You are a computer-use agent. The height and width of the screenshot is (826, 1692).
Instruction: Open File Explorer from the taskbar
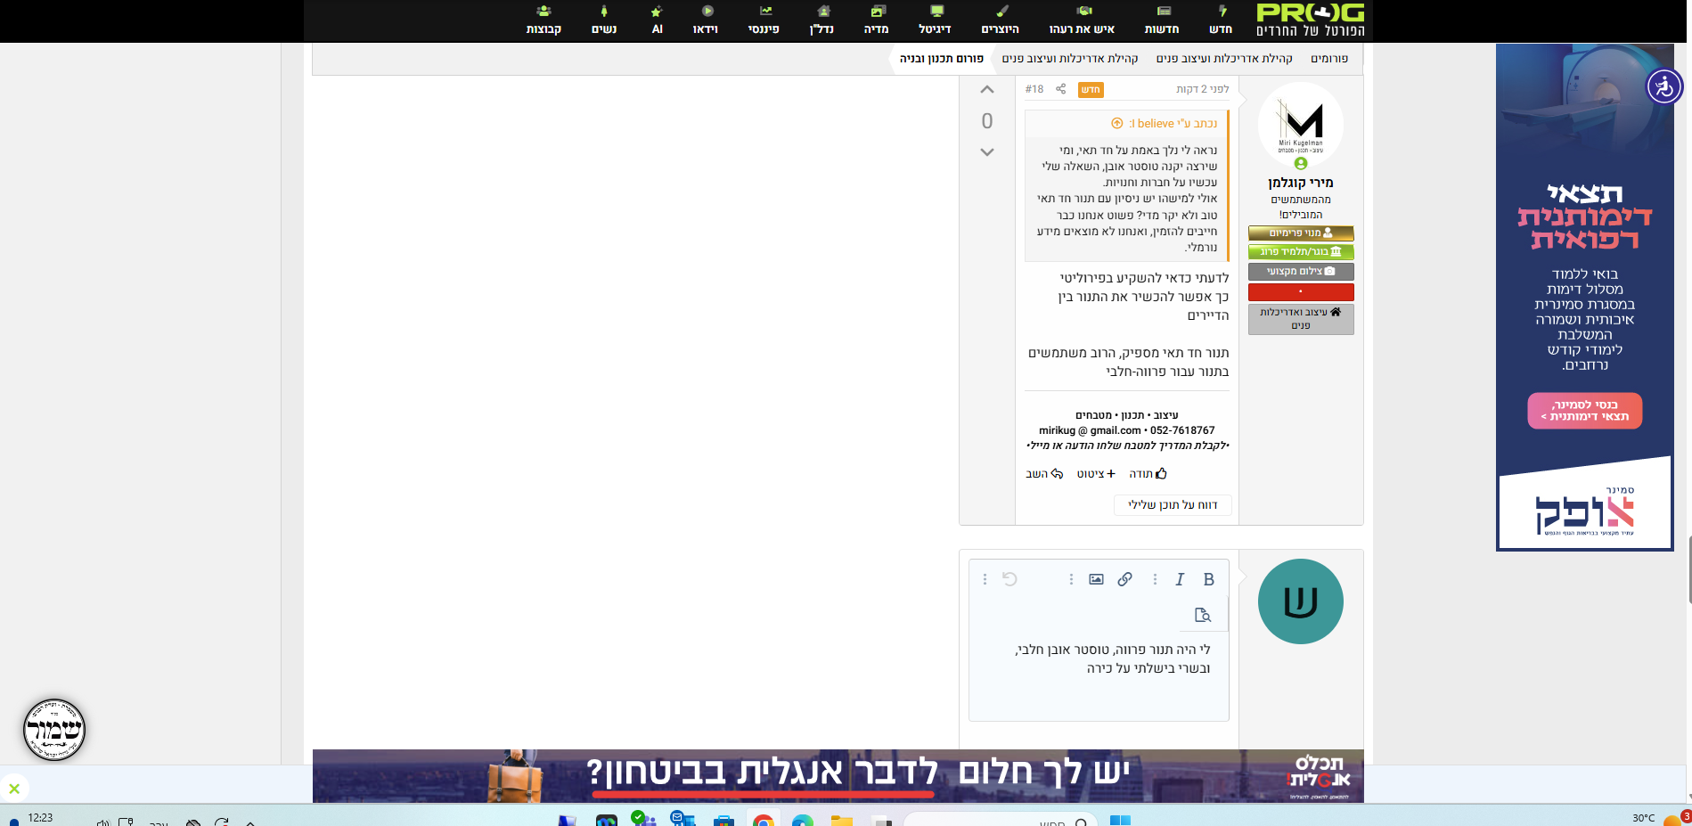coord(842,820)
